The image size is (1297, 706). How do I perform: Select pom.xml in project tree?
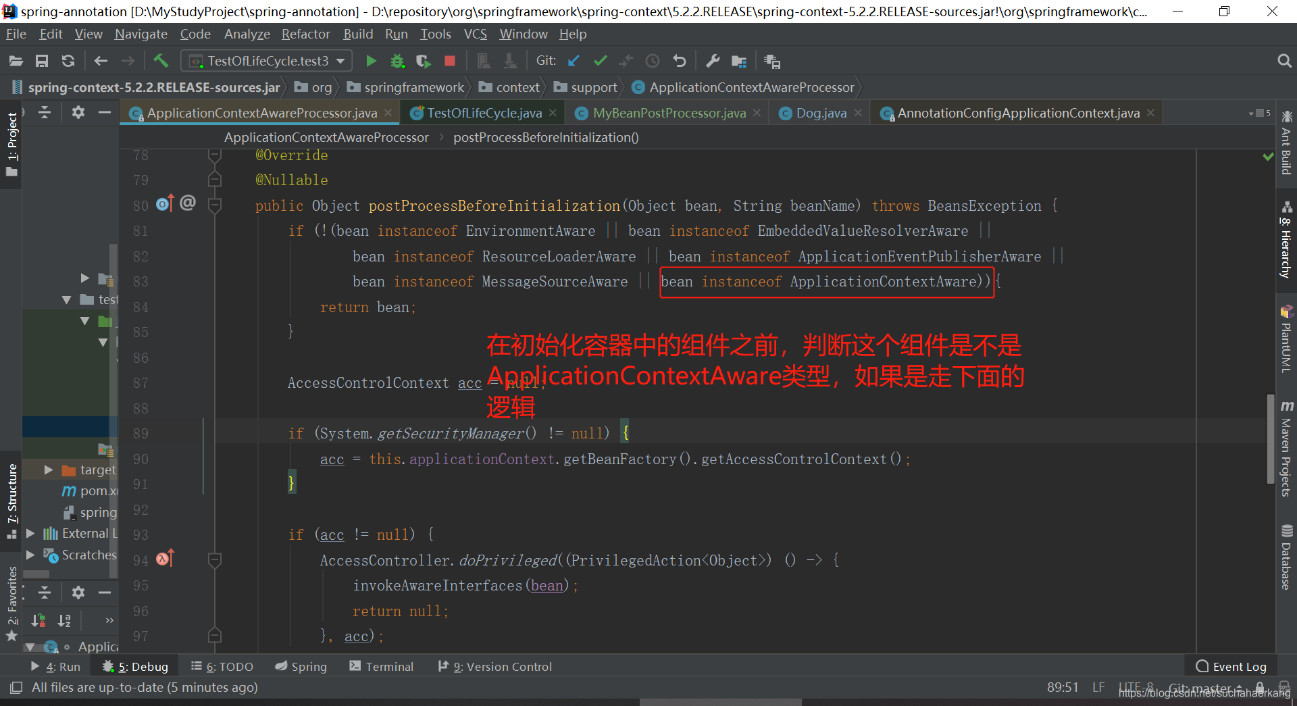click(91, 490)
